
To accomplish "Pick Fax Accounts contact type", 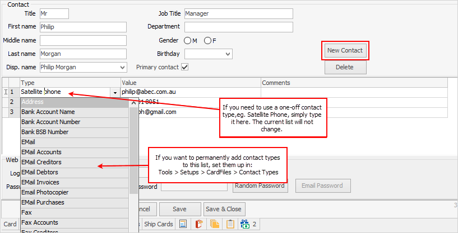I will [75, 222].
